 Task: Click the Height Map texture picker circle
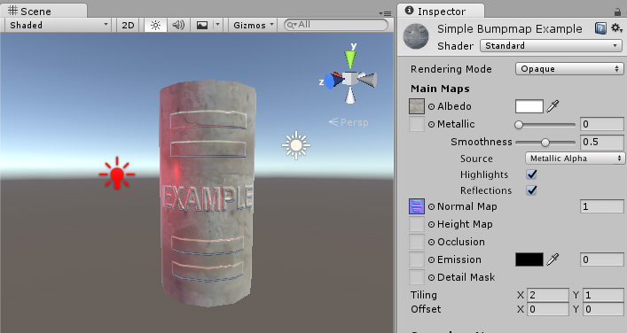point(432,224)
